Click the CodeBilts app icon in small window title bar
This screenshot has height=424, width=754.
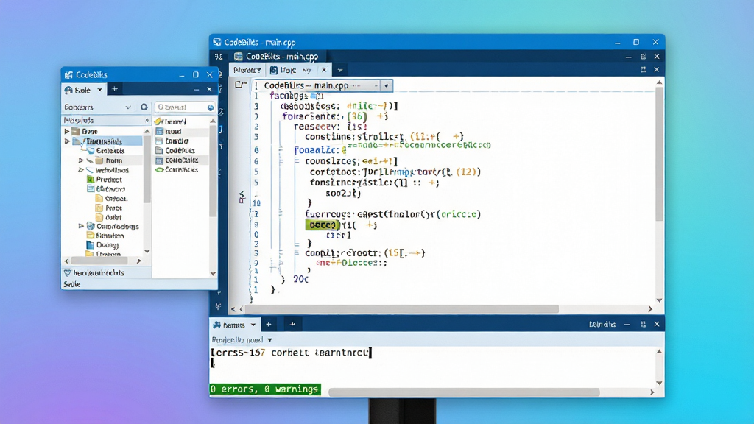pos(68,75)
